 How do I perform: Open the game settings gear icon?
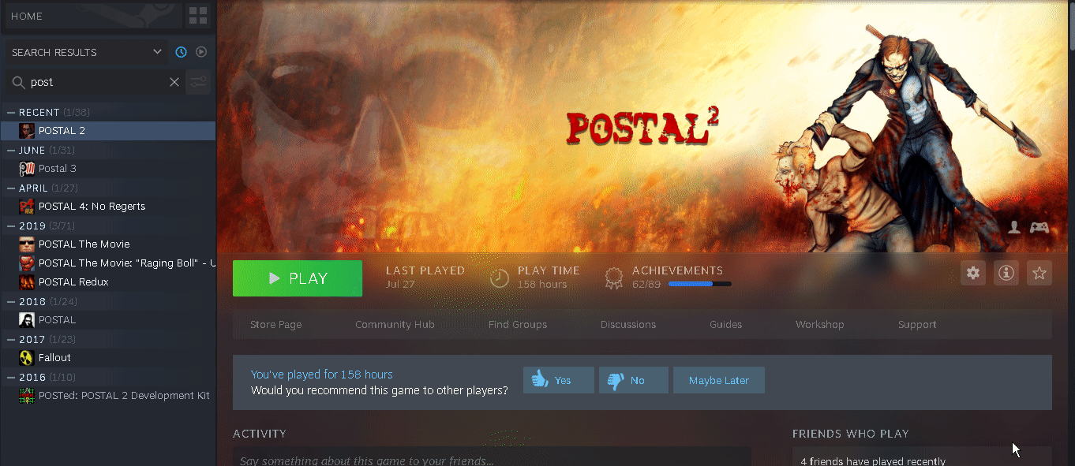tap(973, 273)
